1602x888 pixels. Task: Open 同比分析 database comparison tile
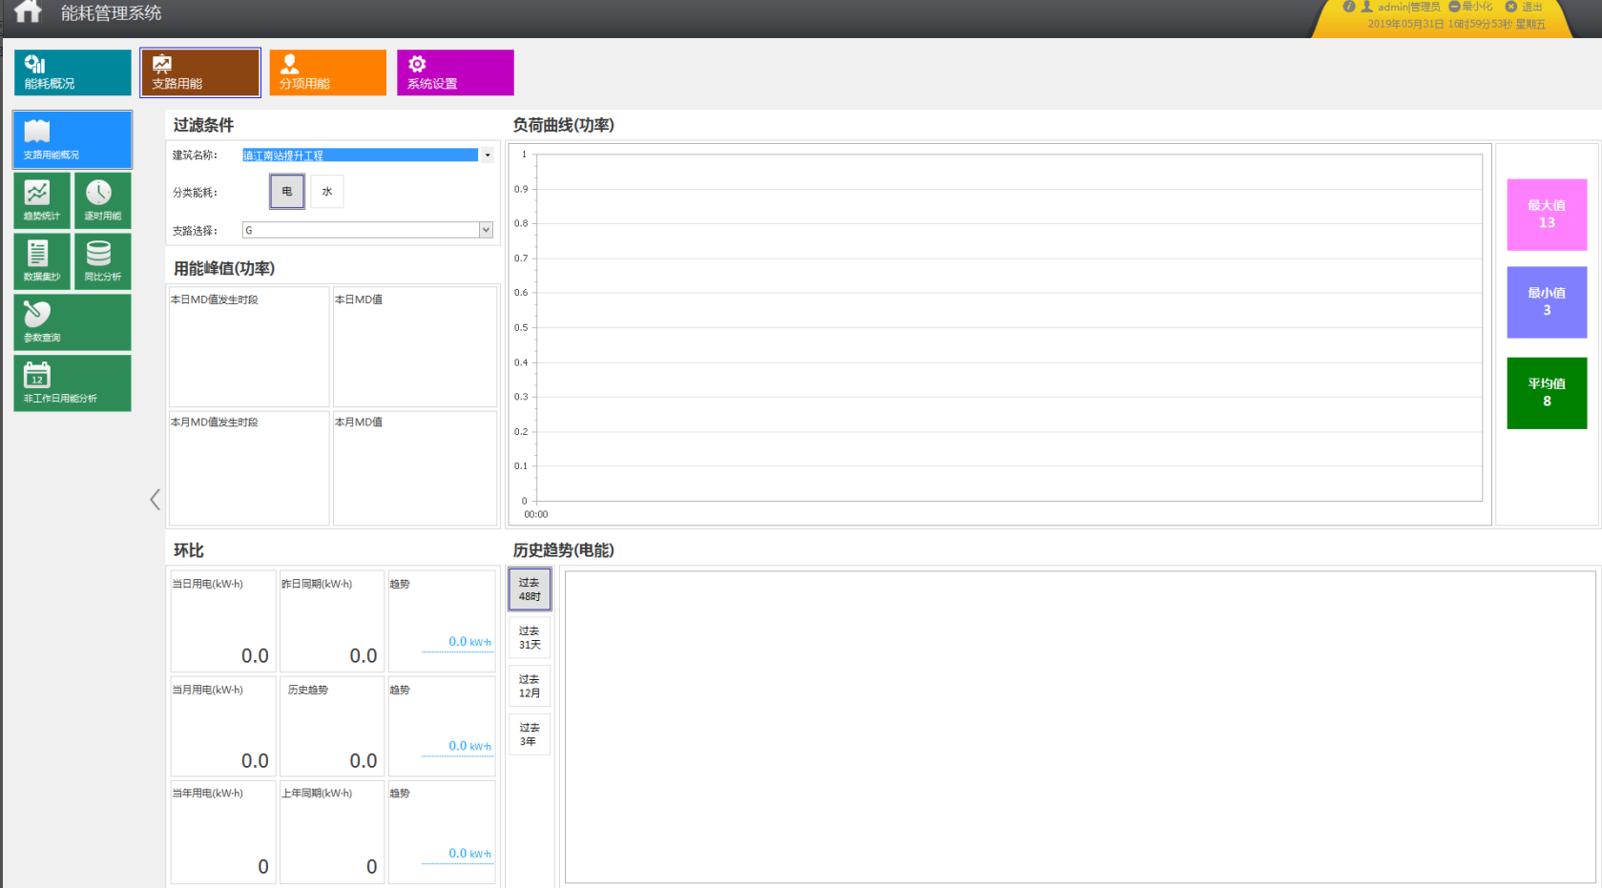click(x=103, y=261)
